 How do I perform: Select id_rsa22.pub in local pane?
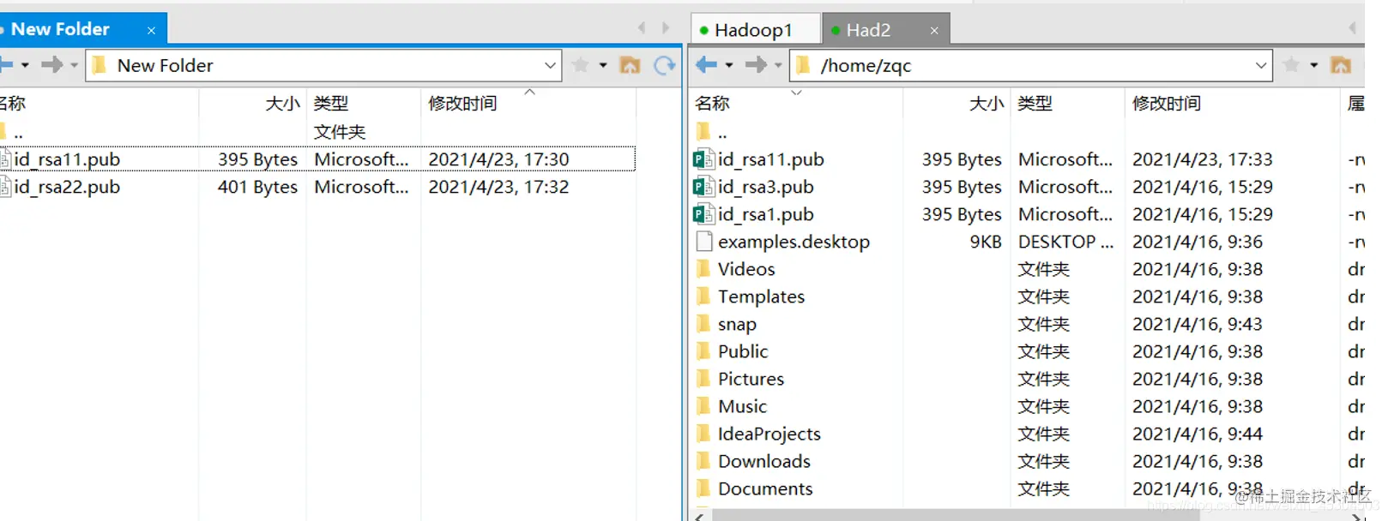[x=317, y=187]
